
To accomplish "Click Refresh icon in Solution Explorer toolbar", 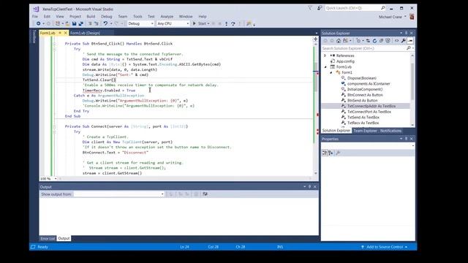I will (x=374, y=41).
